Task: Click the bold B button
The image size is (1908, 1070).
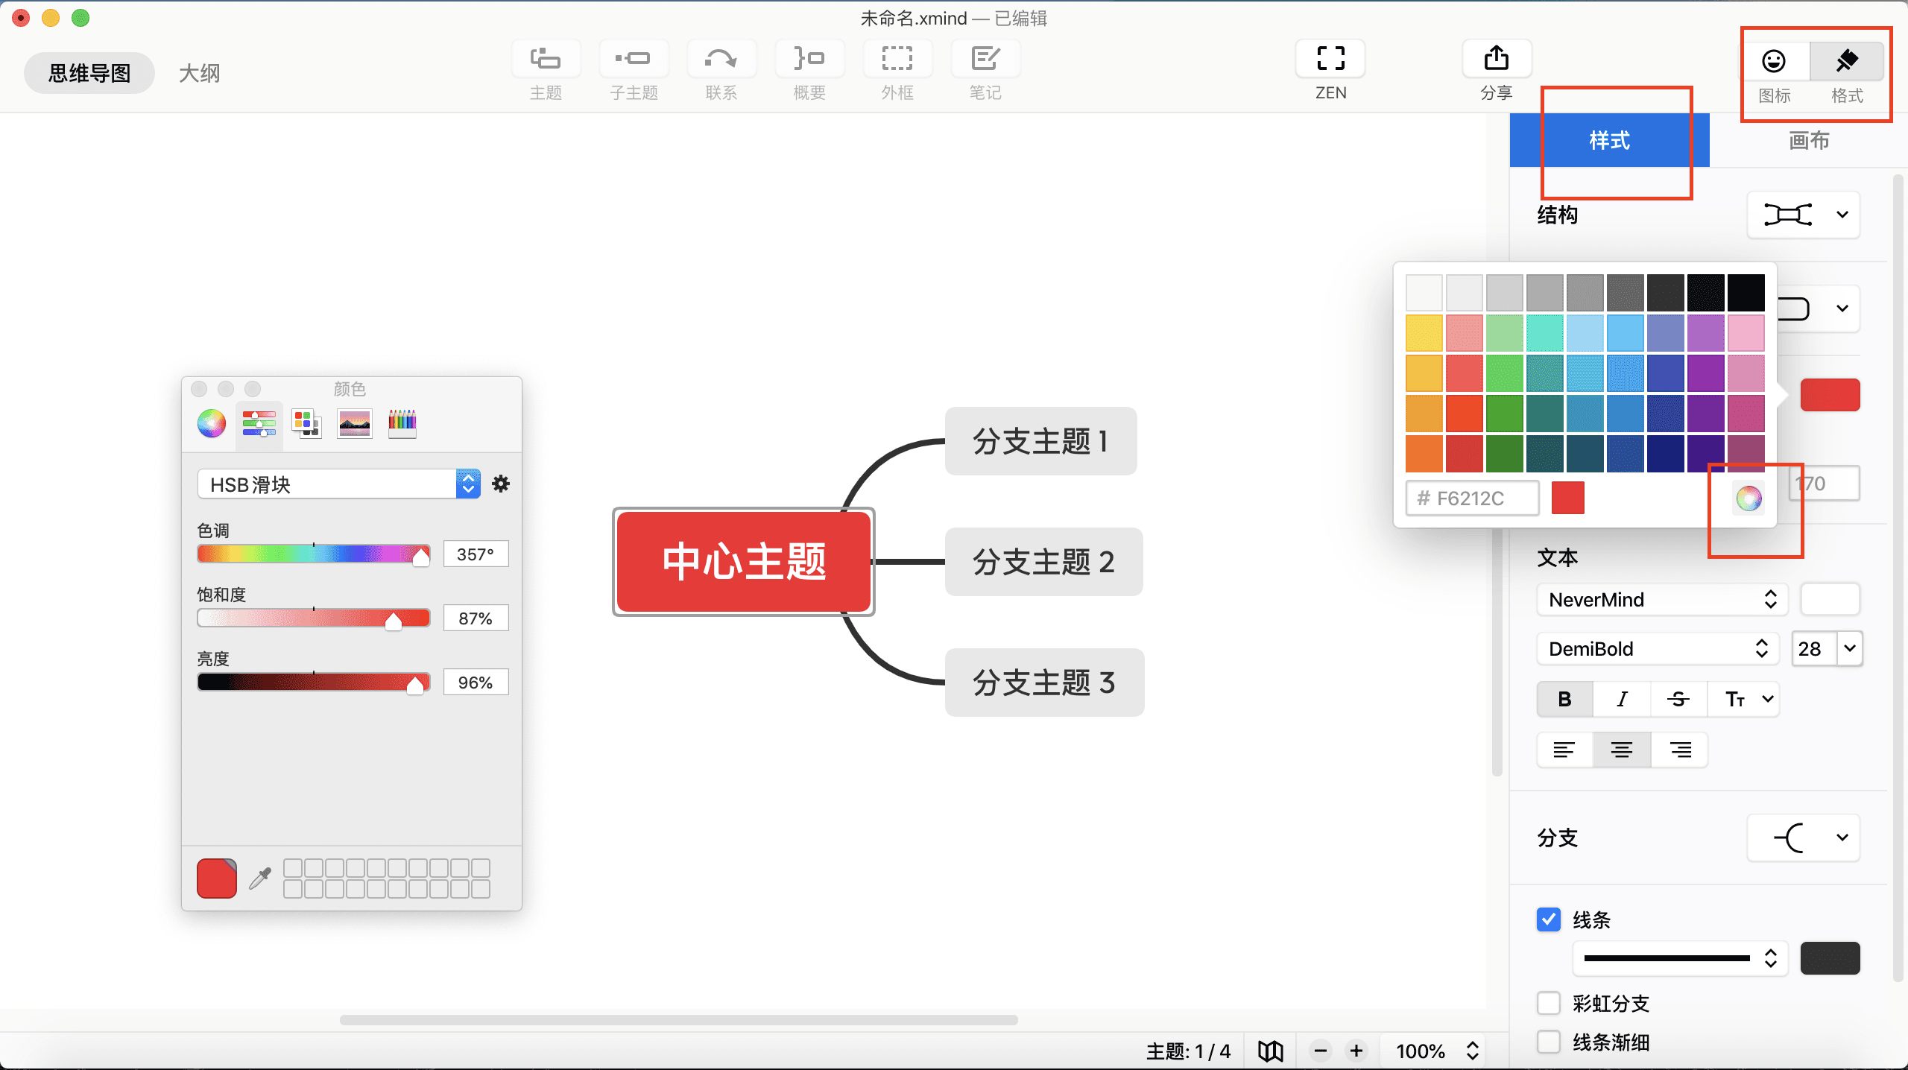Action: (x=1564, y=699)
